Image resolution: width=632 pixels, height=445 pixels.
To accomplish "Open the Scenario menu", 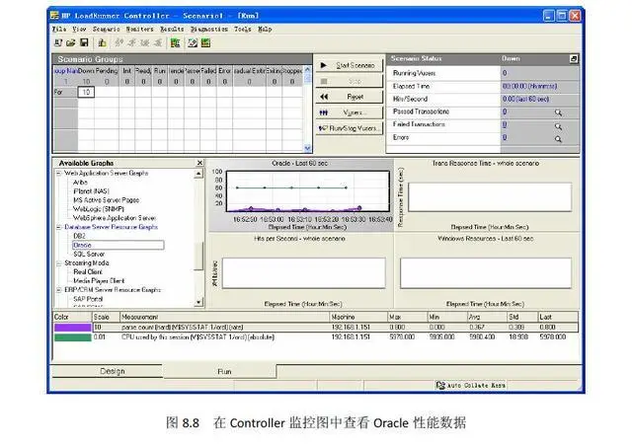I will click(106, 29).
